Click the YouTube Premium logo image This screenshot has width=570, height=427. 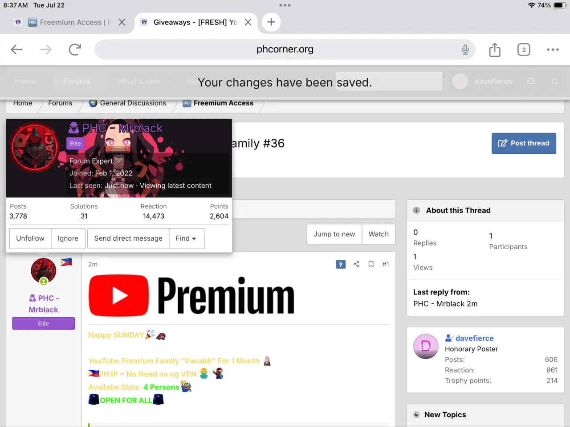[x=191, y=295]
